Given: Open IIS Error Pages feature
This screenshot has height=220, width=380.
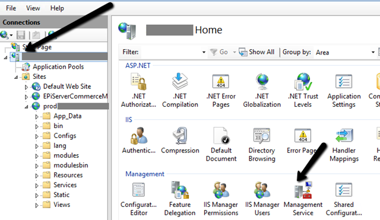Looking at the screenshot, I should tap(302, 141).
